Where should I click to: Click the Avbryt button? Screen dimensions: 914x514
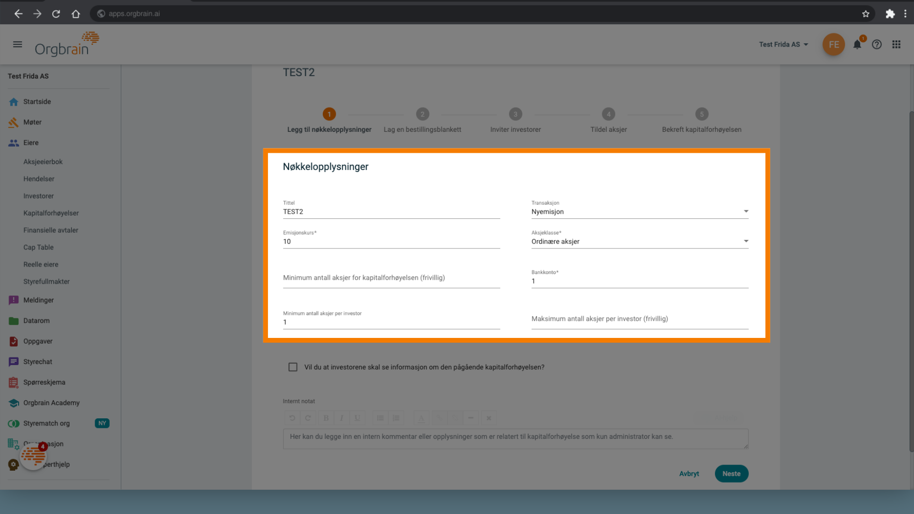tap(689, 474)
